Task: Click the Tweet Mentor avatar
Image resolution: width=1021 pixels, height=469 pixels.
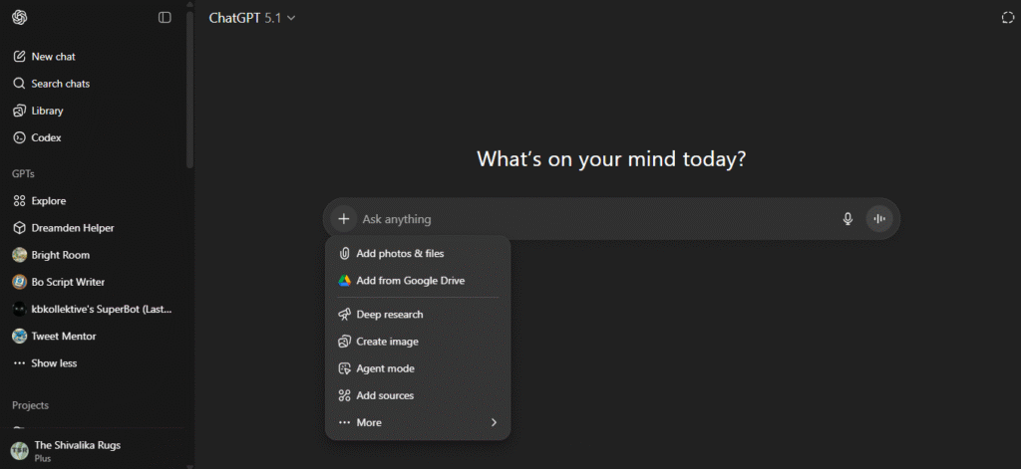Action: pos(20,337)
